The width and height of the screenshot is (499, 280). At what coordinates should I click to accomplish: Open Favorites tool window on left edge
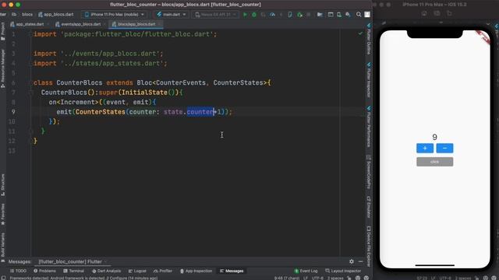(x=3, y=215)
